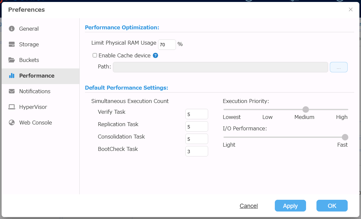The height and width of the screenshot is (219, 361).
Task: Browse for cache path with ellipsis button
Action: click(339, 67)
